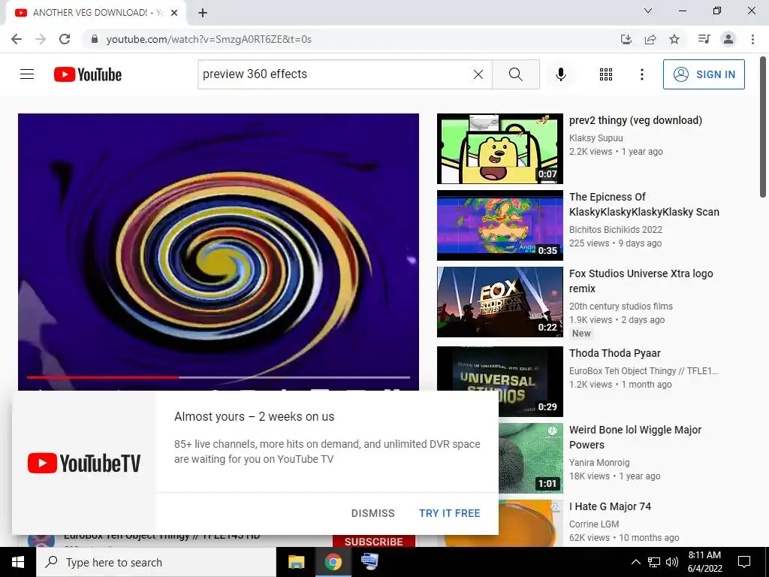Image resolution: width=769 pixels, height=577 pixels.
Task: Open Fox Studios Universe Xtra thumbnail
Action: tap(499, 302)
